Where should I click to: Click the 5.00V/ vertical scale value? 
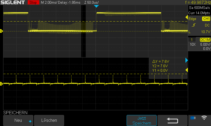tap(205, 44)
